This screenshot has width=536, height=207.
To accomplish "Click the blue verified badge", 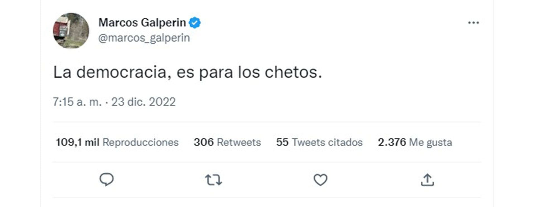I will (195, 23).
